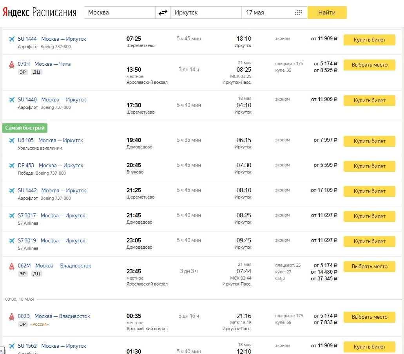The width and height of the screenshot is (404, 354).
Task: Click the train icon for route 002Э
Action: point(12,317)
